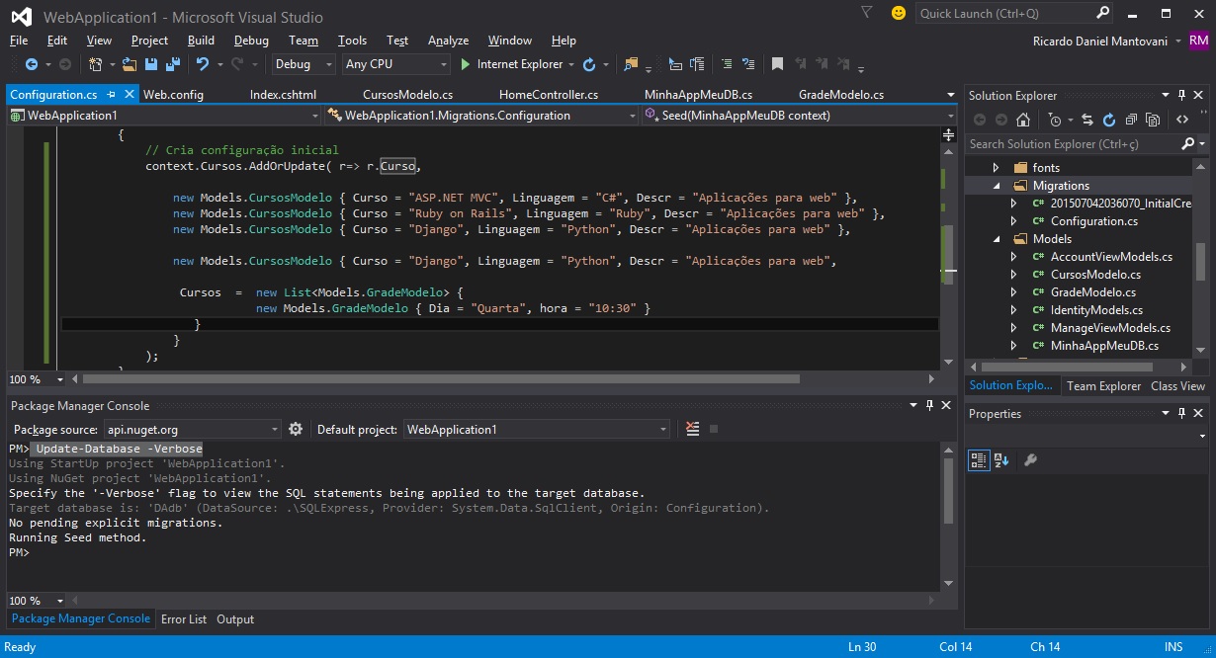The image size is (1216, 658).
Task: Toggle Categorized view in Properties panel
Action: click(x=979, y=460)
